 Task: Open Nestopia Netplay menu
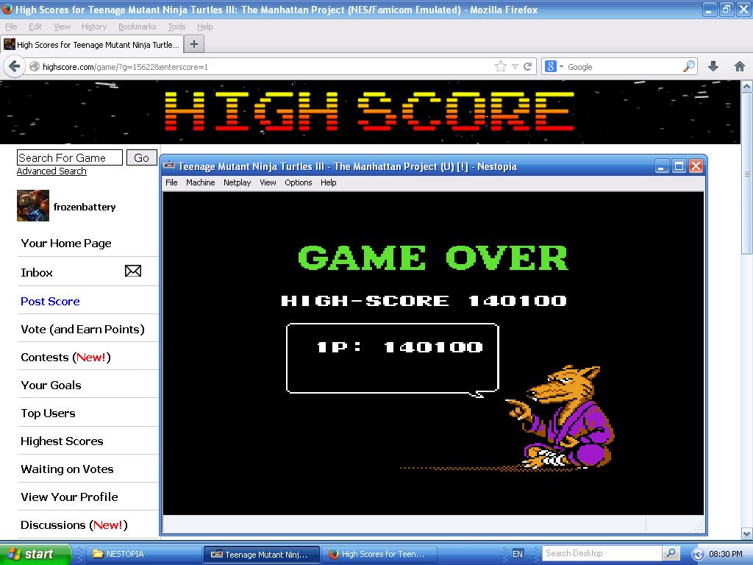(238, 182)
